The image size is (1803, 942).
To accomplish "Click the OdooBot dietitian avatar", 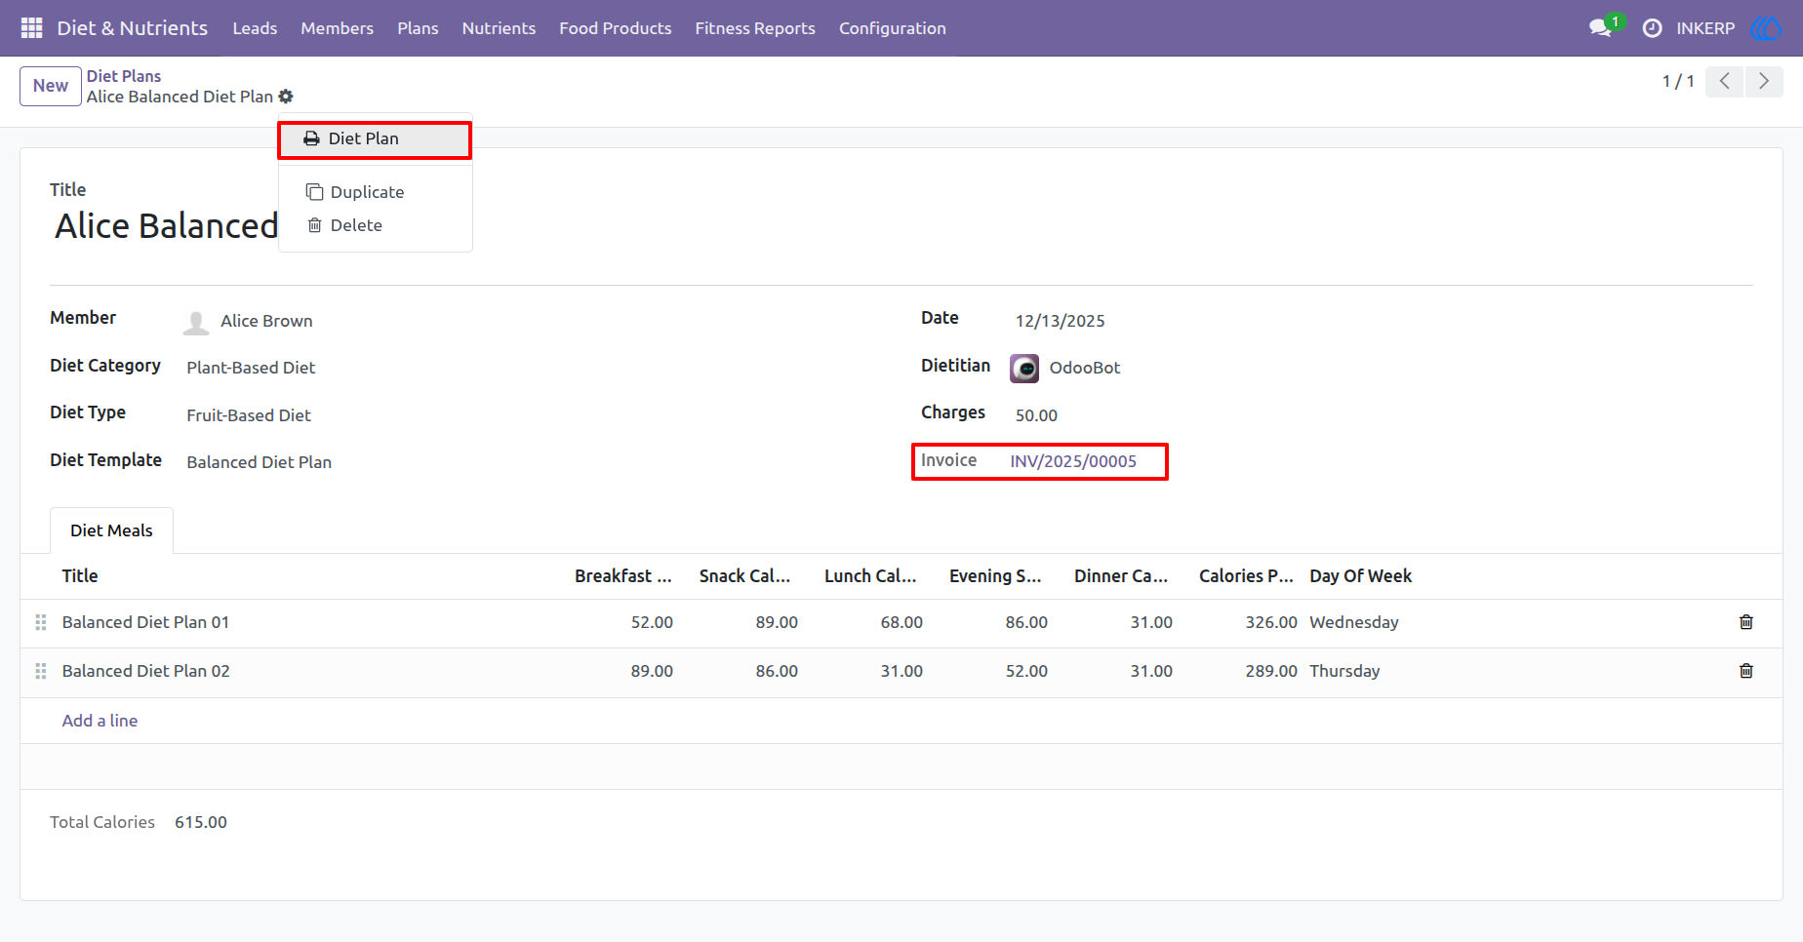I will coord(1024,368).
